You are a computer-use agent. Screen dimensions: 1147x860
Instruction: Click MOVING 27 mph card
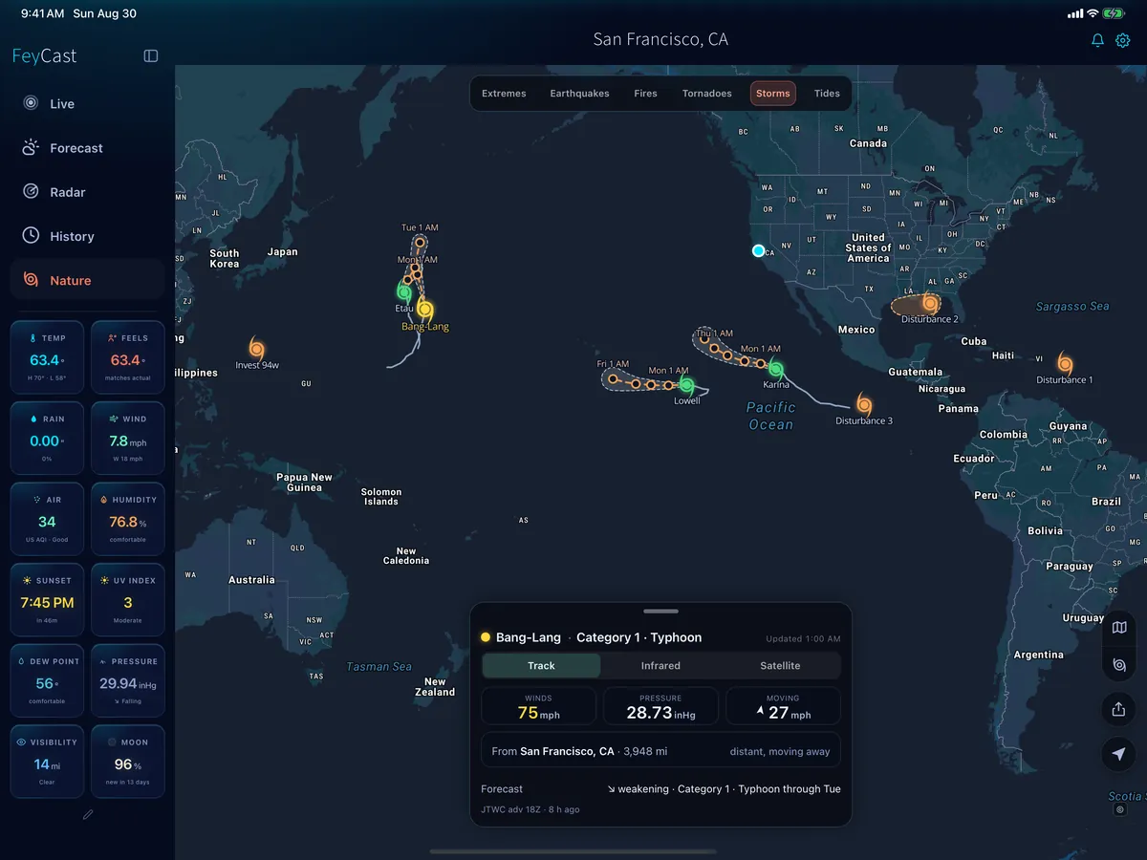click(783, 706)
